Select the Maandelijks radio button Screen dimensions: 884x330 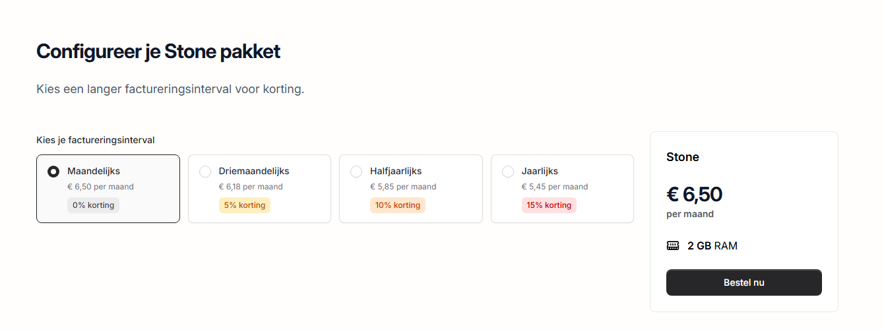[x=53, y=172]
